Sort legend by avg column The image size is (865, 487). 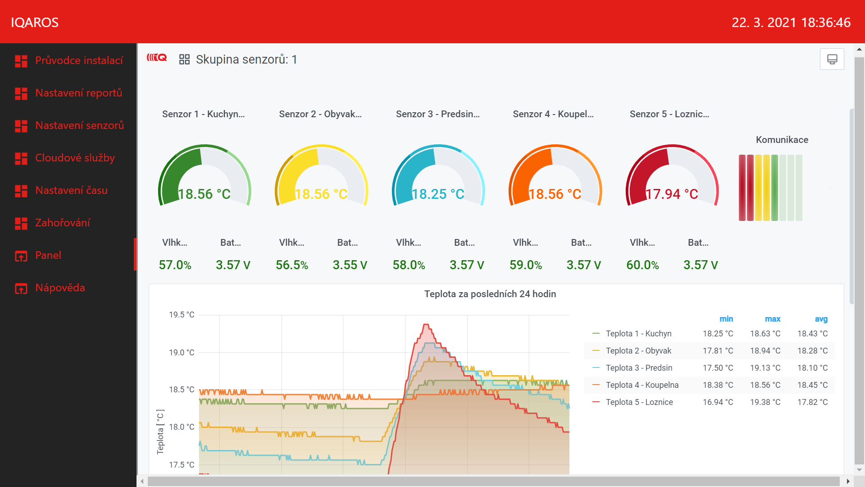[x=821, y=319]
